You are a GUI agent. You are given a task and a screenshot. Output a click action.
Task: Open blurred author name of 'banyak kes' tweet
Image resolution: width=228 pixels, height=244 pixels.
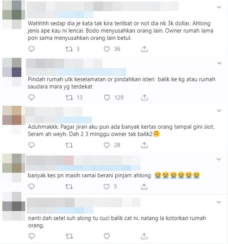(83, 160)
